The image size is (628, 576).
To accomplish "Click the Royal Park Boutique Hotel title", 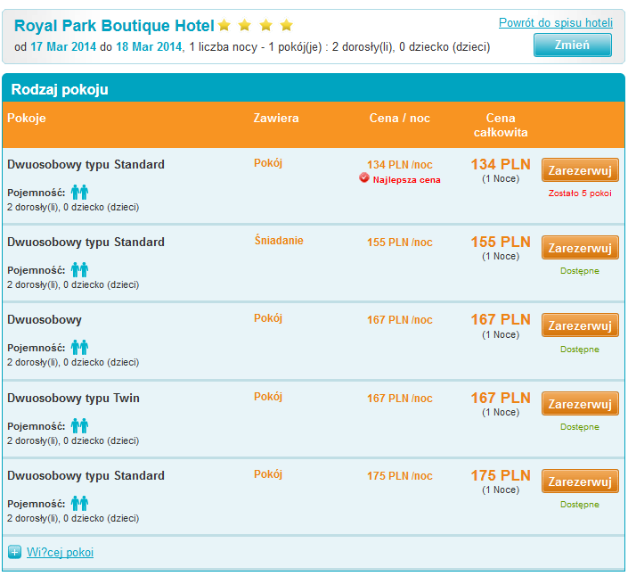I will [114, 26].
